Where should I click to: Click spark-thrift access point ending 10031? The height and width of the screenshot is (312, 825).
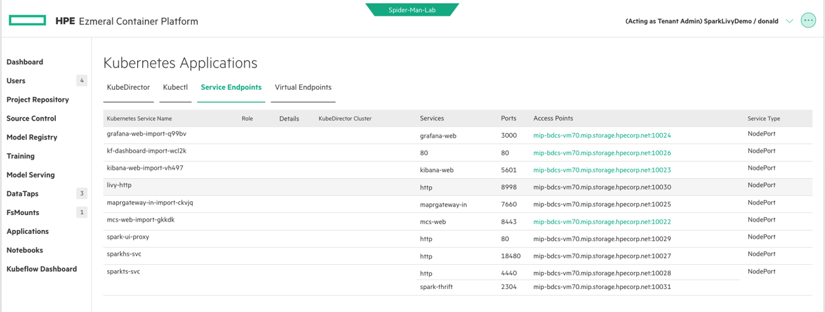click(x=602, y=286)
